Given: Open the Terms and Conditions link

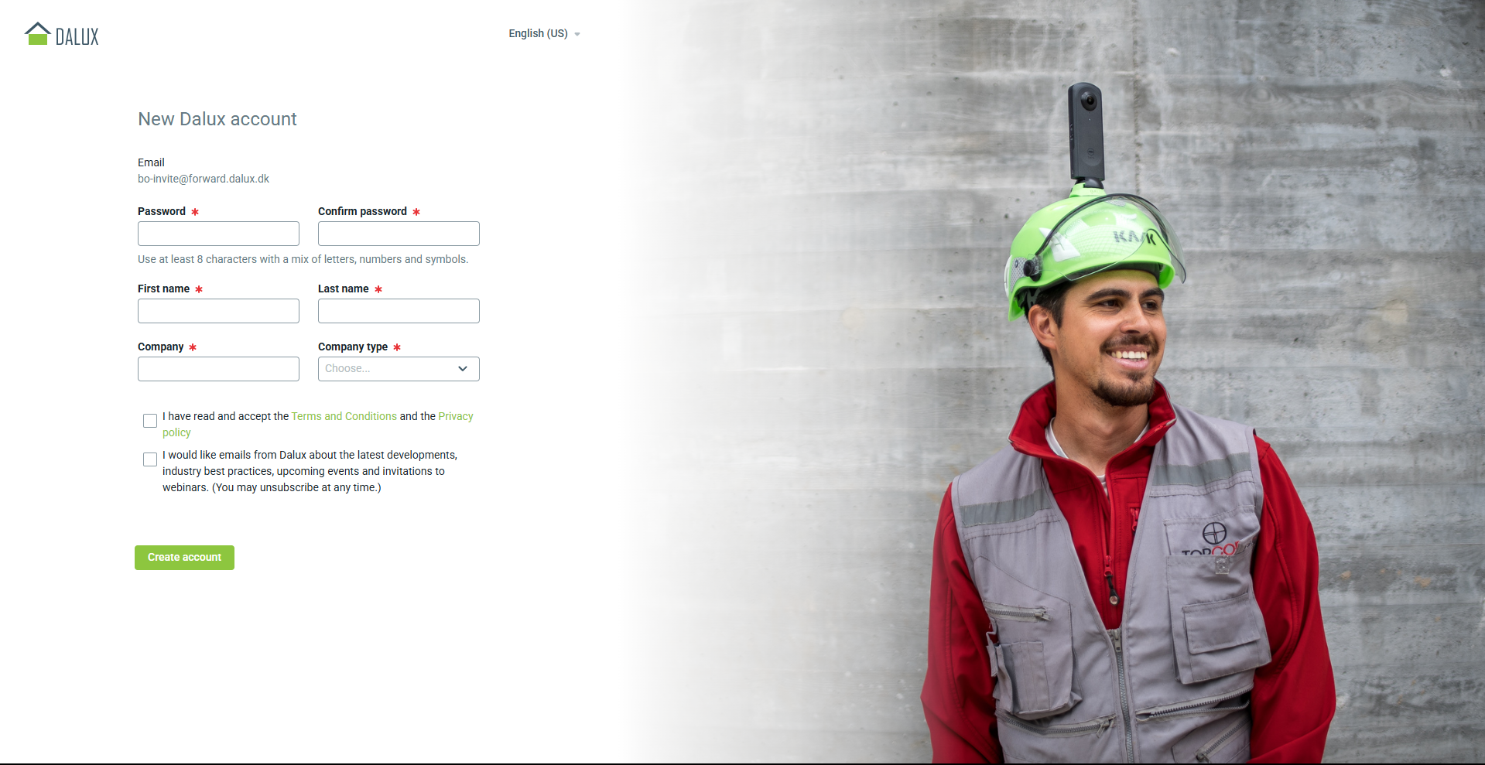Looking at the screenshot, I should pyautogui.click(x=344, y=416).
